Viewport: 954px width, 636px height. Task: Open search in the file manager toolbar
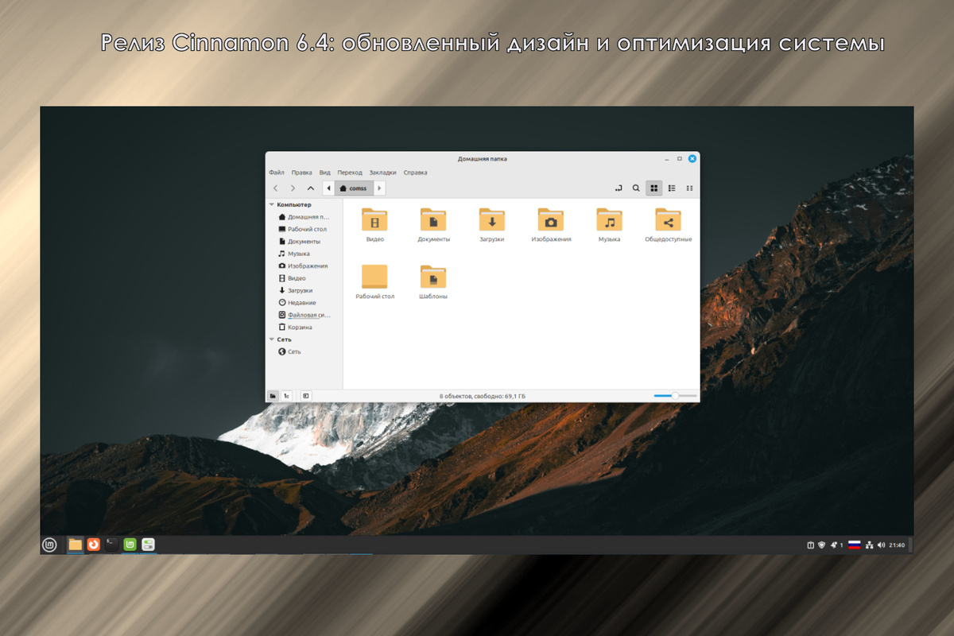636,188
